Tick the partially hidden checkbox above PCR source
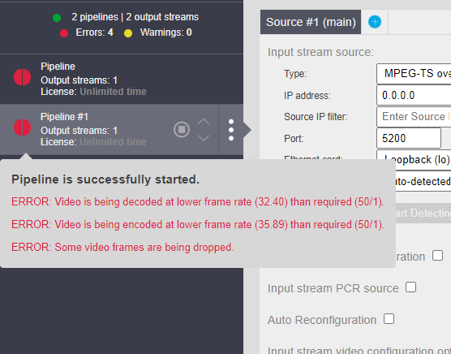 [437, 255]
